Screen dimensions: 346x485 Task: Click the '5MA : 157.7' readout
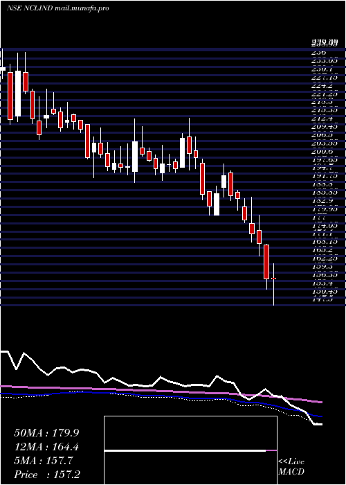tap(44, 461)
